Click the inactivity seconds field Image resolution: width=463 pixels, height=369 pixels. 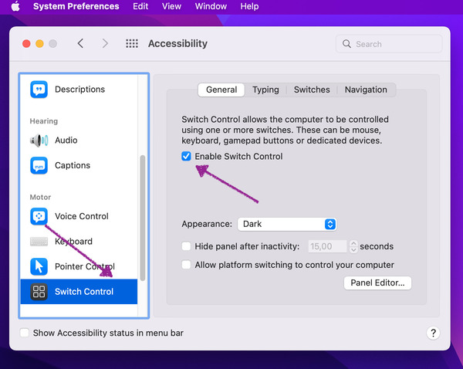[327, 246]
